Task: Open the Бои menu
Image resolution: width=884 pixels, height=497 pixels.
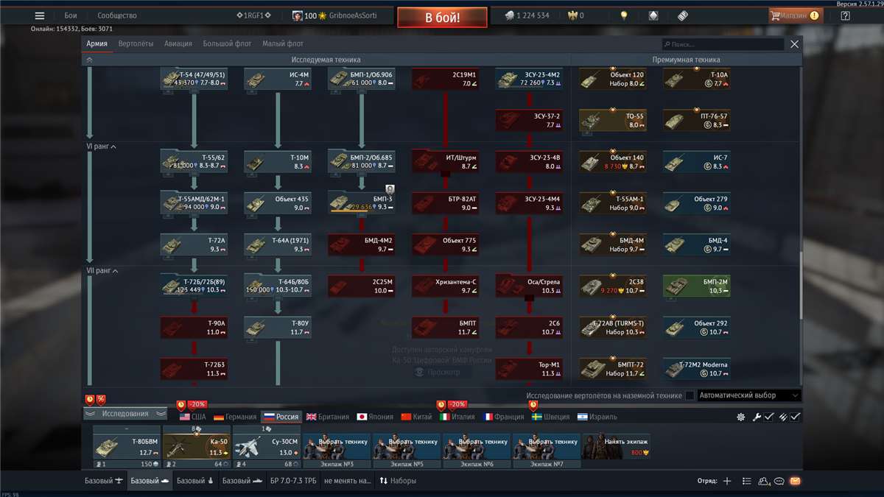Action: point(71,15)
